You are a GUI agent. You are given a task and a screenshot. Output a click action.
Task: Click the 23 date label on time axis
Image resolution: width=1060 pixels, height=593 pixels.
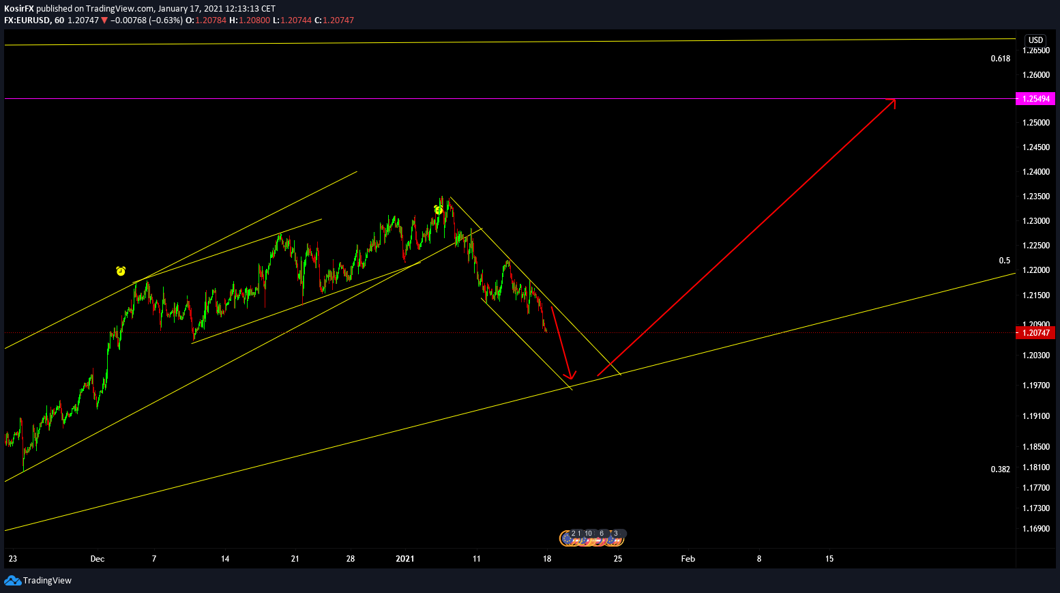point(12,559)
